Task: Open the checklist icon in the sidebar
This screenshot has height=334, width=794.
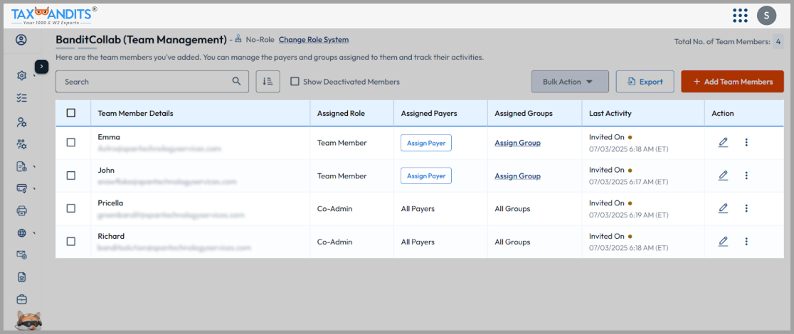Action: pos(21,98)
